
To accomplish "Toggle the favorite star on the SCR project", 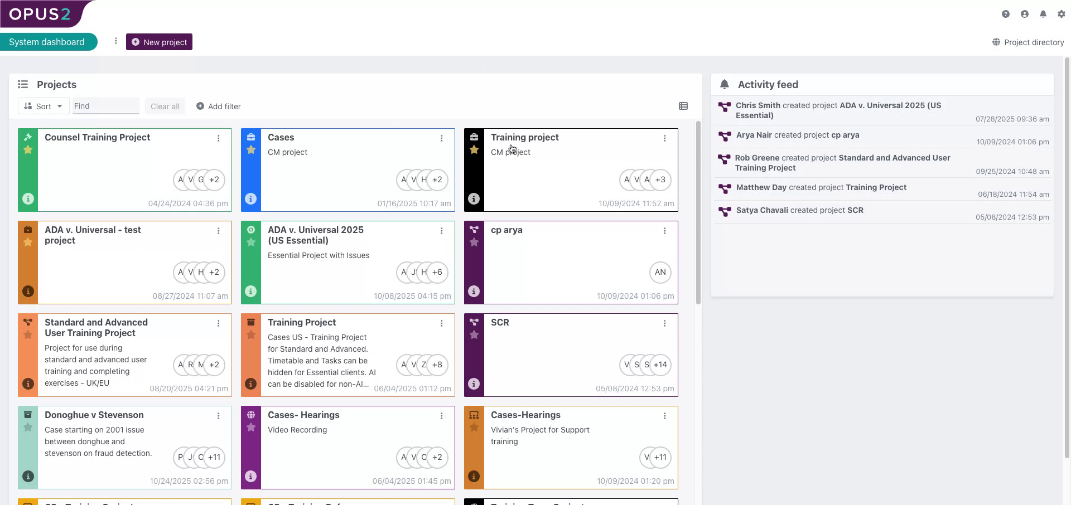I will (x=474, y=335).
